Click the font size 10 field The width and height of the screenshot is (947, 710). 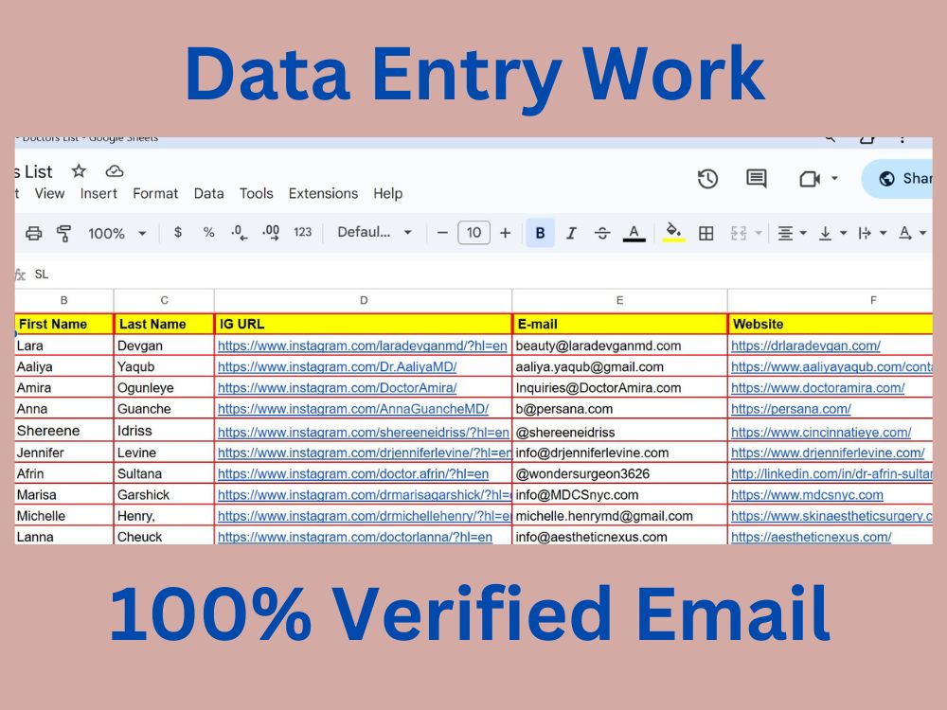tap(474, 233)
